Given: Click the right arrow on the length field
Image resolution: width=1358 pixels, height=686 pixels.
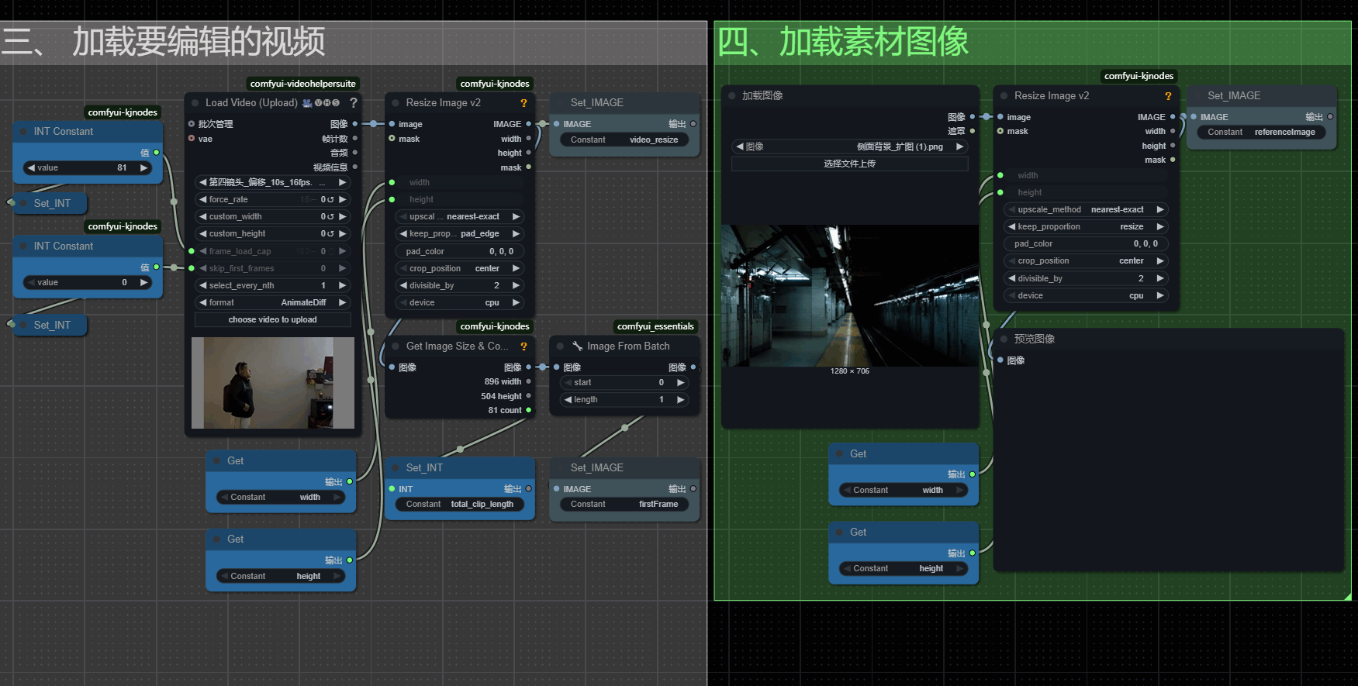Looking at the screenshot, I should [x=680, y=399].
